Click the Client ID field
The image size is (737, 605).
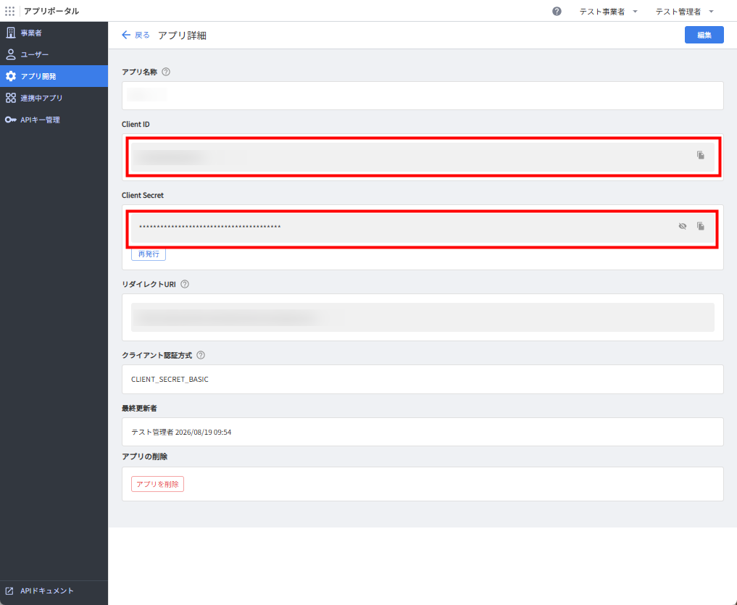422,157
